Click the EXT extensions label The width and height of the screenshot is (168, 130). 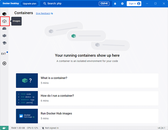pos(3,54)
